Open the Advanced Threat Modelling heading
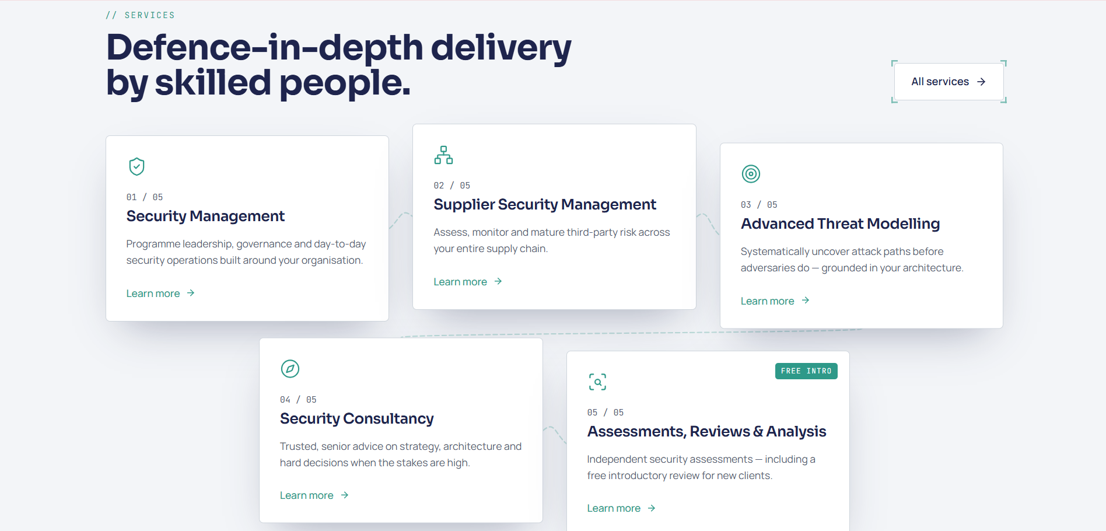This screenshot has height=531, width=1106. [840, 224]
